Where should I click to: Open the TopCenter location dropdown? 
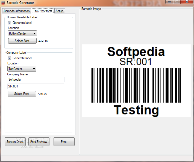22,69
